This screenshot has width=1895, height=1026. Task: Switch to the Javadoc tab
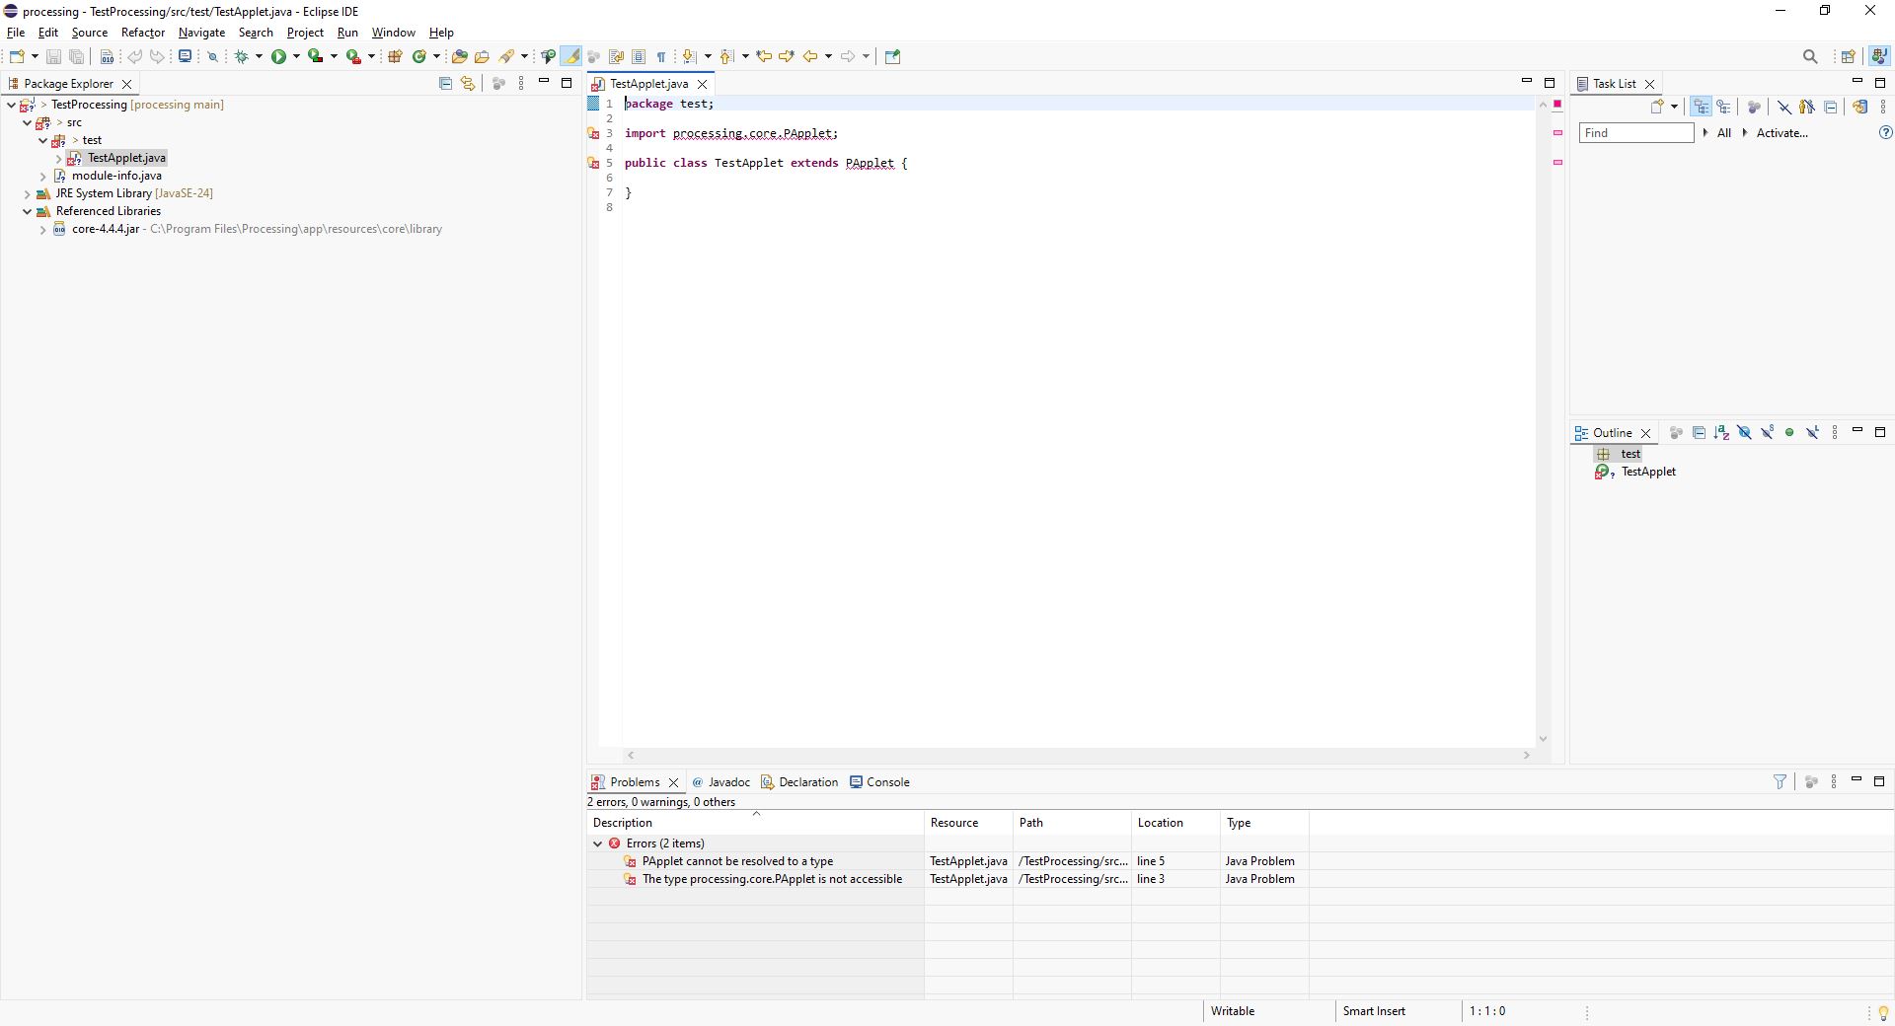coord(720,782)
